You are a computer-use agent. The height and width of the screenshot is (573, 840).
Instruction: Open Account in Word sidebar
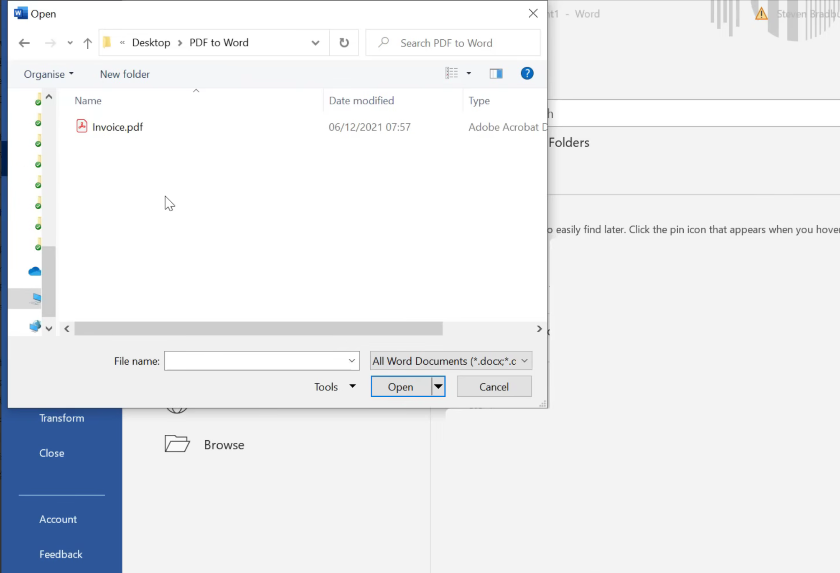(x=58, y=519)
